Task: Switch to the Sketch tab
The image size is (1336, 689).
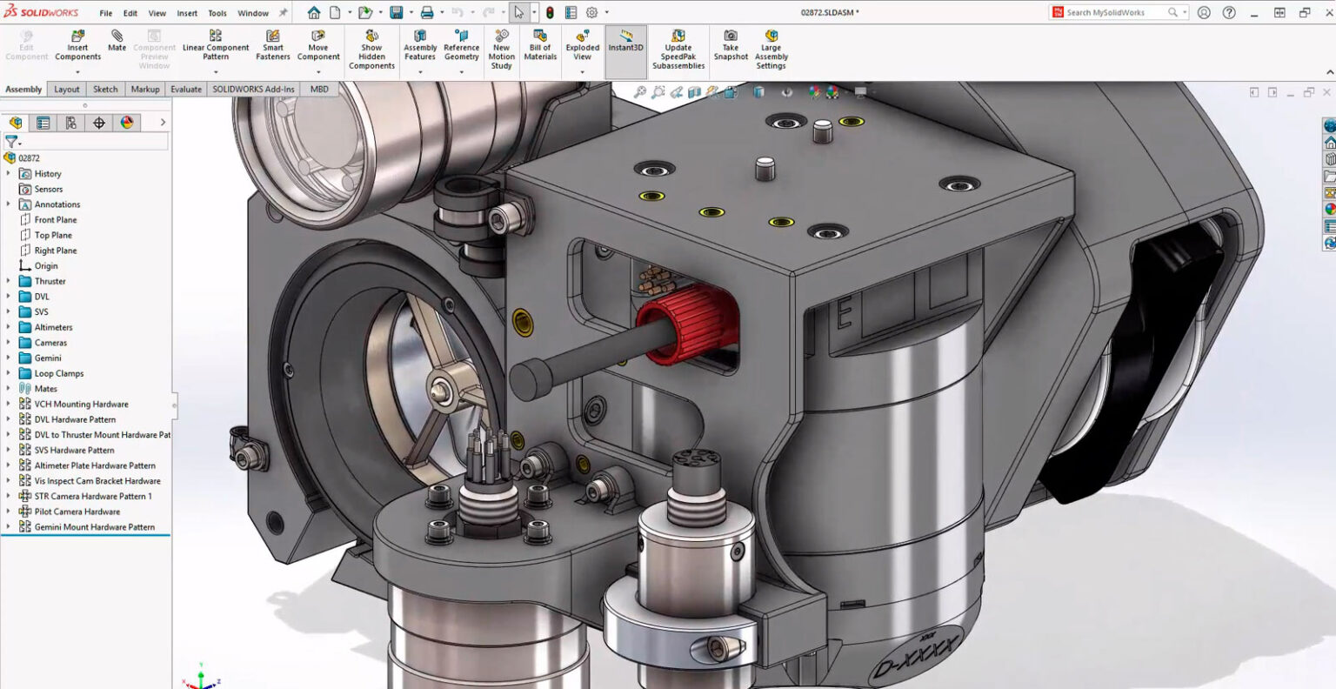Action: (105, 89)
